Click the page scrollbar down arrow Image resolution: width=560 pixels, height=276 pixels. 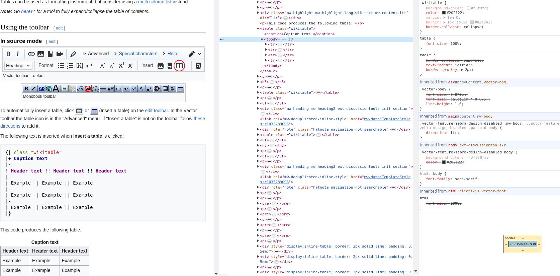pos(216,274)
